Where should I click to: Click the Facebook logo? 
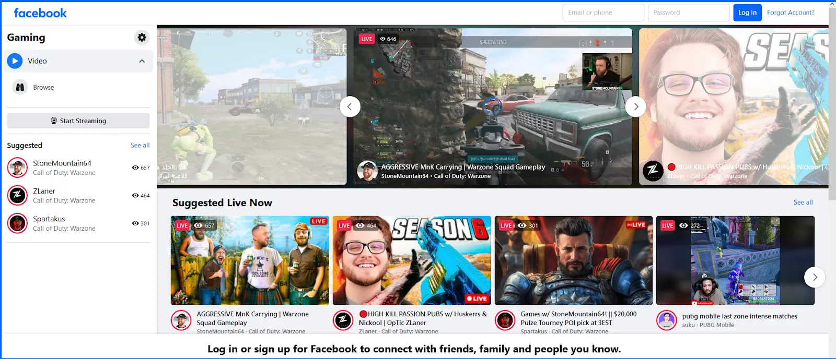pyautogui.click(x=40, y=13)
